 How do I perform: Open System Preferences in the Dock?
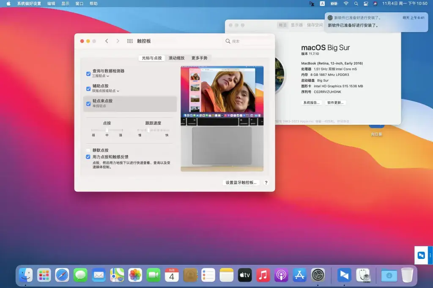coord(318,275)
